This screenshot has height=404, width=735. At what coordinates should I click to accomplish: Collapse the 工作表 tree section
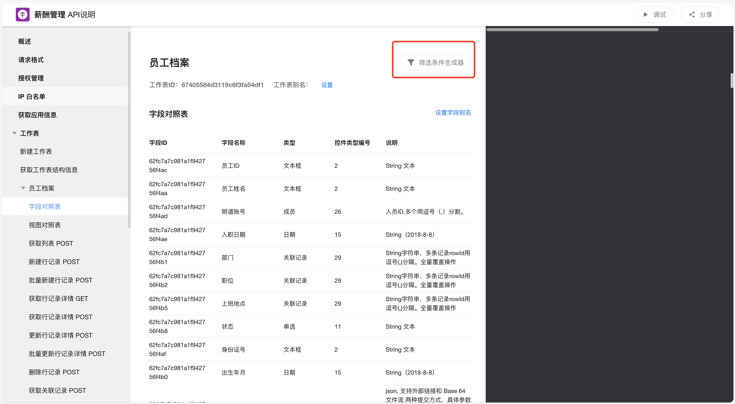14,133
